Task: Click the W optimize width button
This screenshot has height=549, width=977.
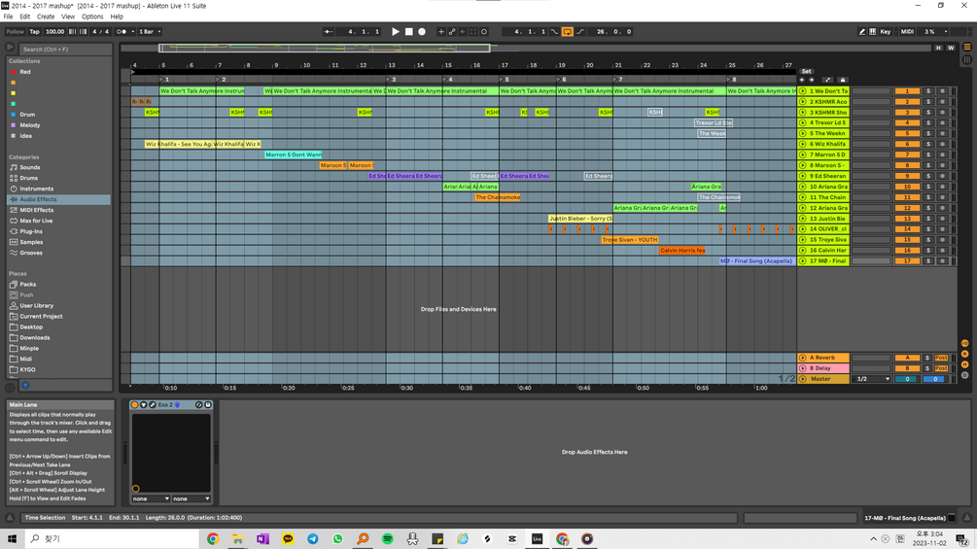Action: coord(951,48)
